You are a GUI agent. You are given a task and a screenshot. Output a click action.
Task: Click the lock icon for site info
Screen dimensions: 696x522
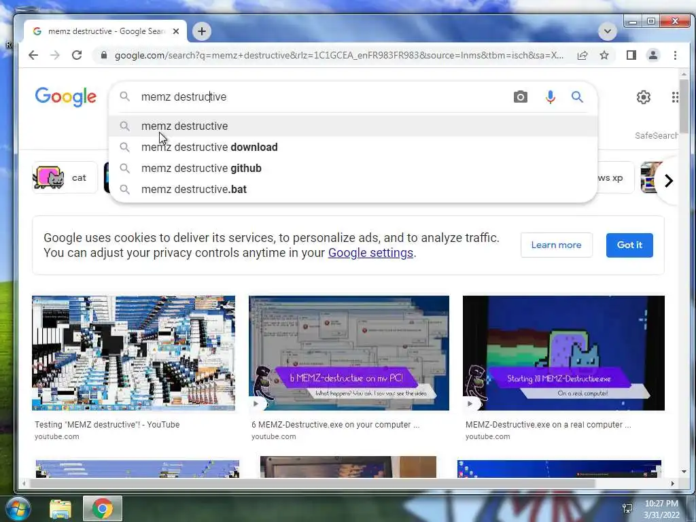104,55
